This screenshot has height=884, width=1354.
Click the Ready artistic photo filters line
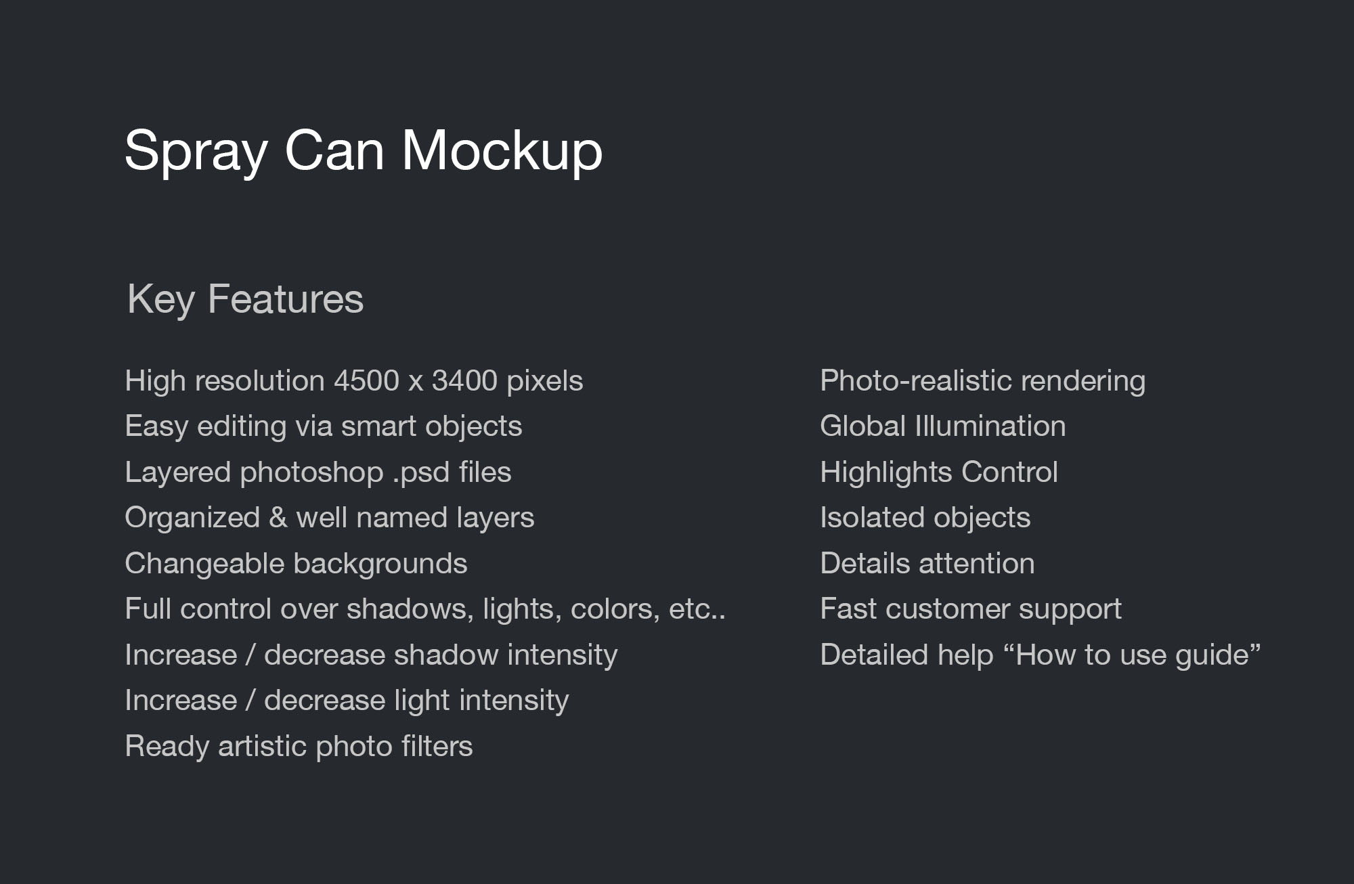point(299,747)
